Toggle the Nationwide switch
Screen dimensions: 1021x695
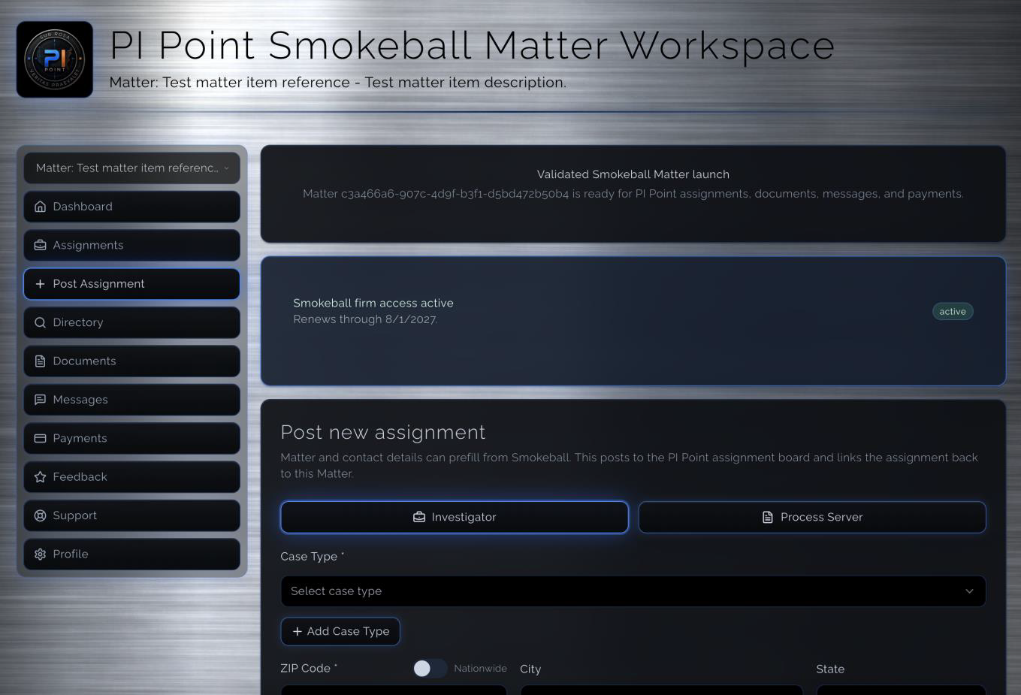430,669
